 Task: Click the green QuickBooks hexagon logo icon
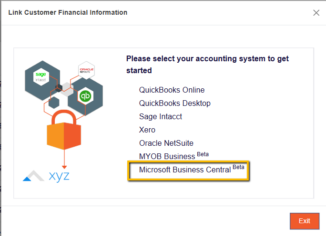pyautogui.click(x=86, y=96)
